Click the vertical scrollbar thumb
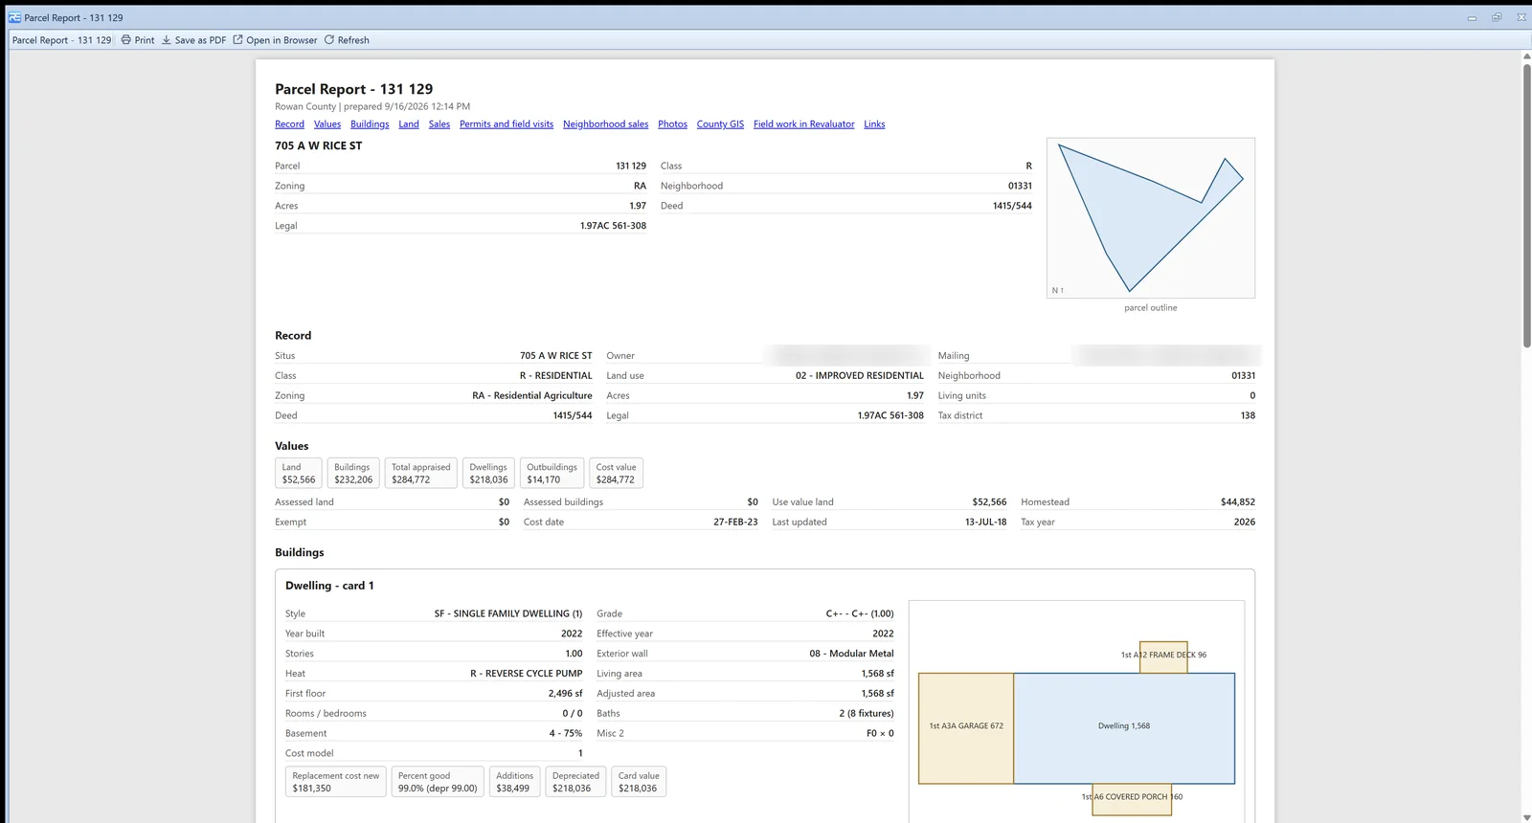 (x=1526, y=204)
